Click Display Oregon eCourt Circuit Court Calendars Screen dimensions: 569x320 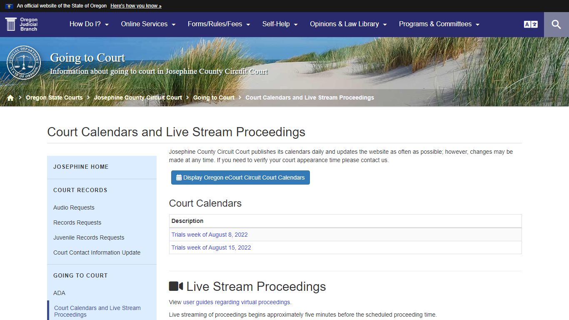(240, 177)
